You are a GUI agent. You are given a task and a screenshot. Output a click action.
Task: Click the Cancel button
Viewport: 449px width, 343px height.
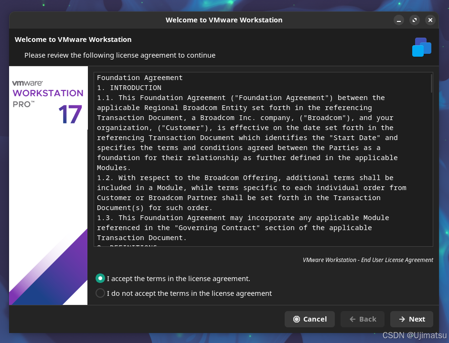click(310, 319)
